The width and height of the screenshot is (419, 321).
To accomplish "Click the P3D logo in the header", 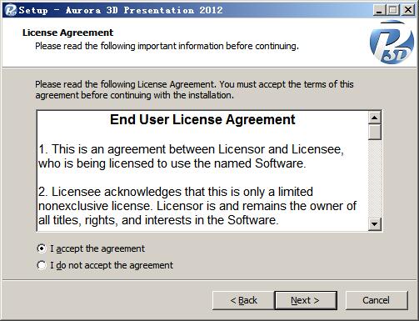I will (x=392, y=42).
